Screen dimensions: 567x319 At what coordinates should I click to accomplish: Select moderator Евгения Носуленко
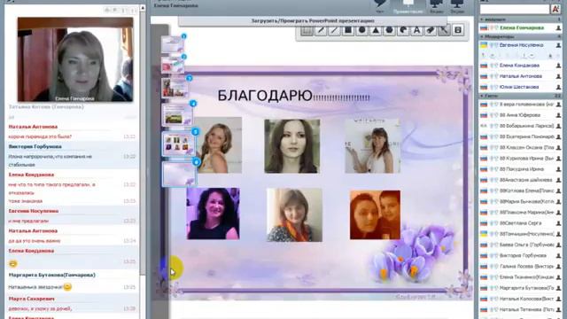(x=521, y=45)
